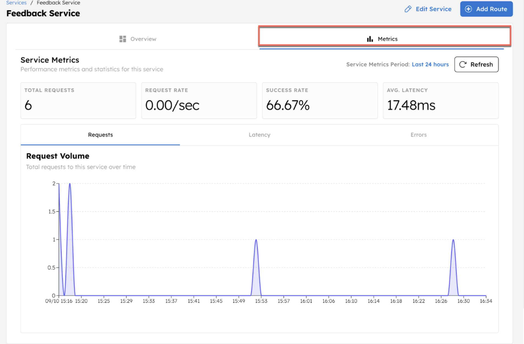This screenshot has width=524, height=344.
Task: Select the bar chart icon on Metrics tab
Action: [x=370, y=39]
